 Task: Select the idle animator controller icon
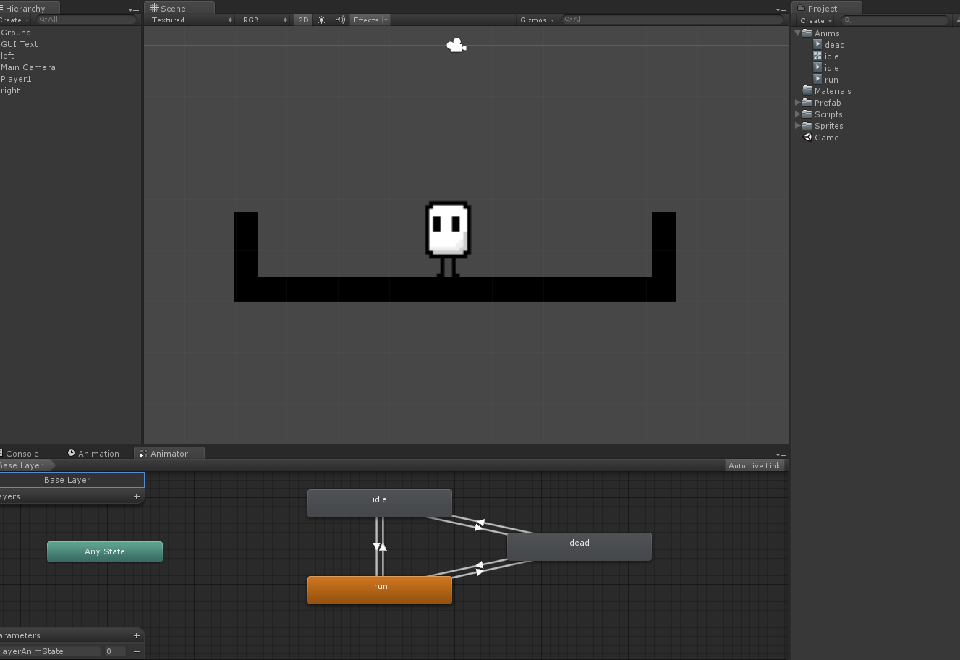click(817, 56)
